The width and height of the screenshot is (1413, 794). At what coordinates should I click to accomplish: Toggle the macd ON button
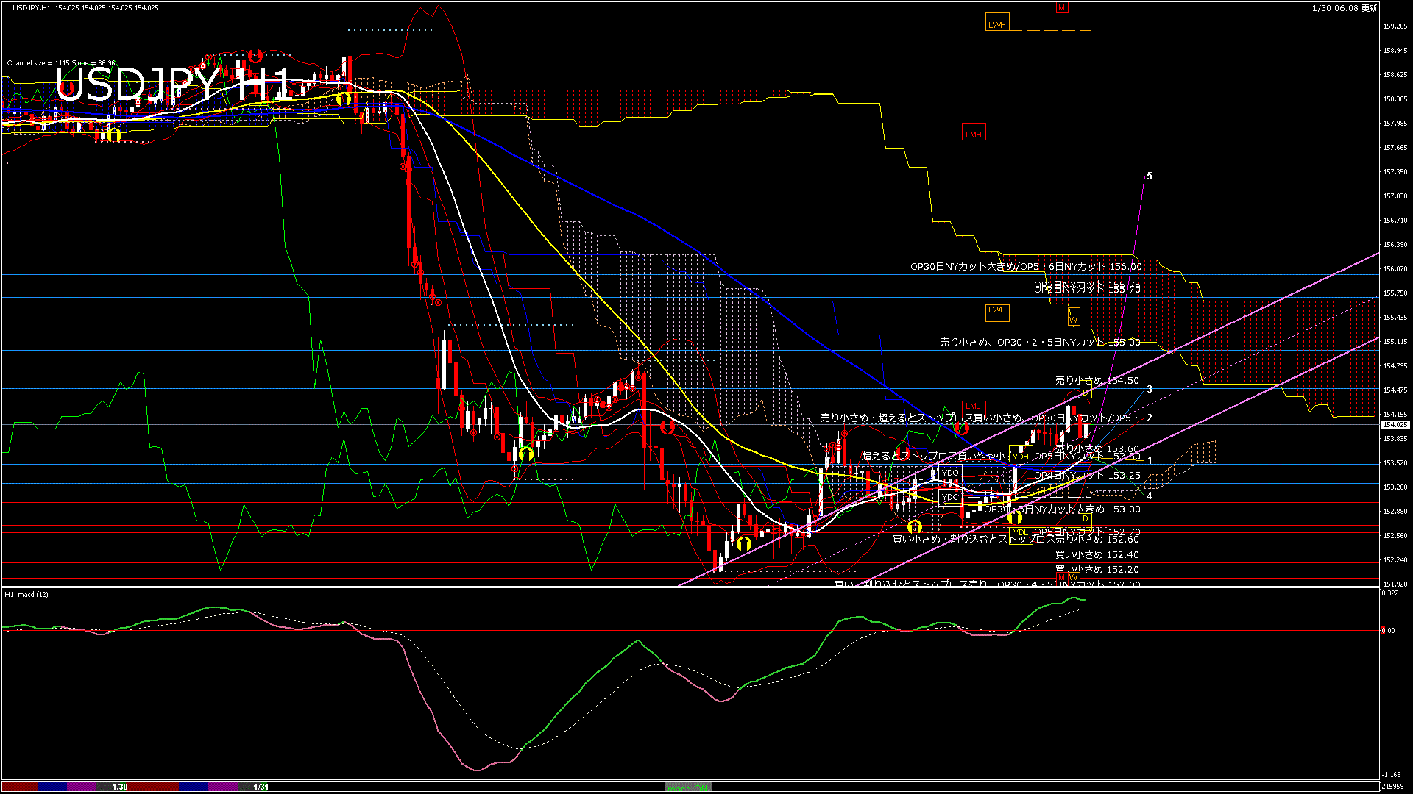tap(688, 787)
